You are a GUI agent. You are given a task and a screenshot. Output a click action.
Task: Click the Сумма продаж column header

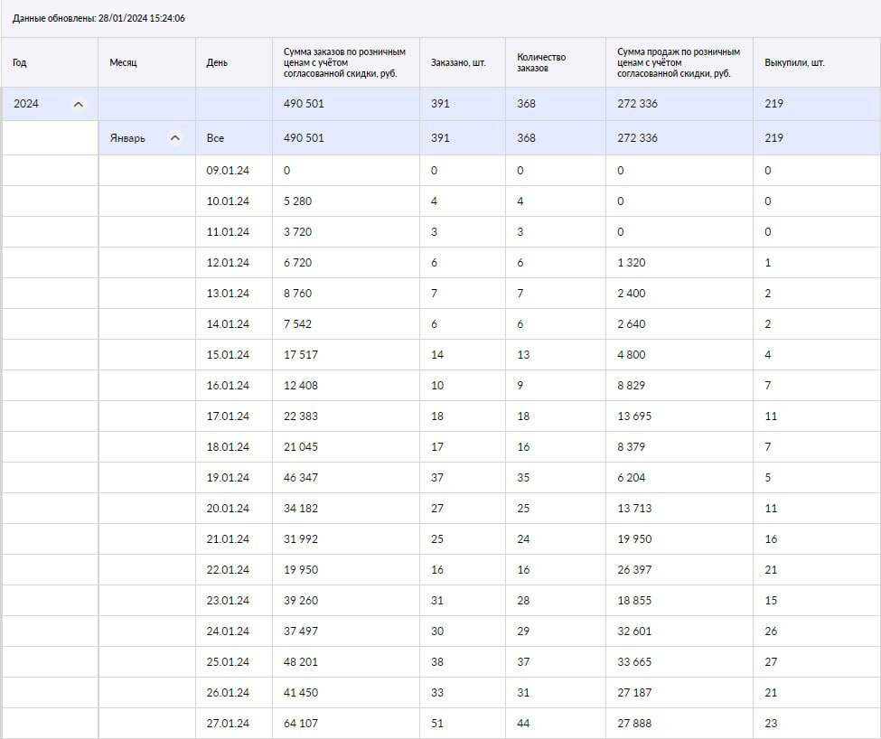(679, 62)
